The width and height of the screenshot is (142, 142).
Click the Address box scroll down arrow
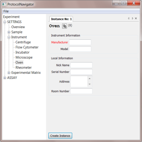pos(89,84)
